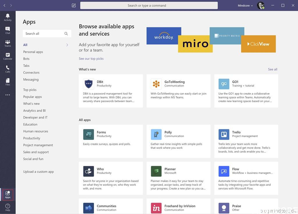Viewport: 298px width, 214px height.
Task: Go to the Teams section icon
Action: coord(8,43)
